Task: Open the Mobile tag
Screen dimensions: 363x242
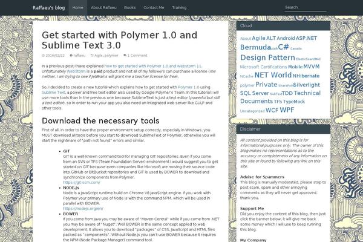Action: [295, 67]
